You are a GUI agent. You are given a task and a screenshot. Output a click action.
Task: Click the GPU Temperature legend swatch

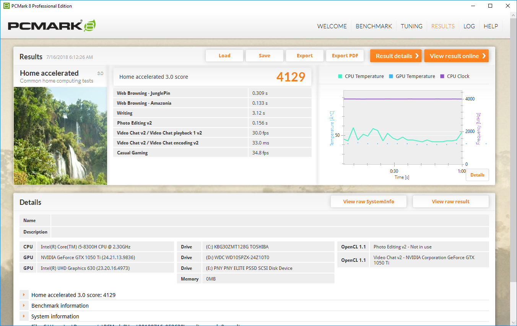click(391, 76)
